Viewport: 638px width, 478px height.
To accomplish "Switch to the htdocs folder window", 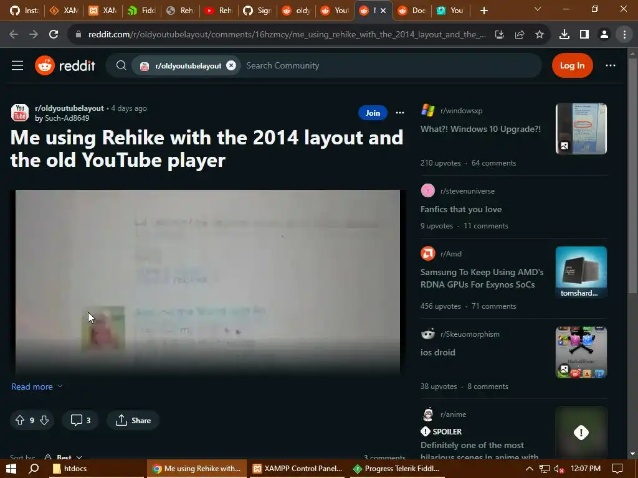I will (x=96, y=469).
